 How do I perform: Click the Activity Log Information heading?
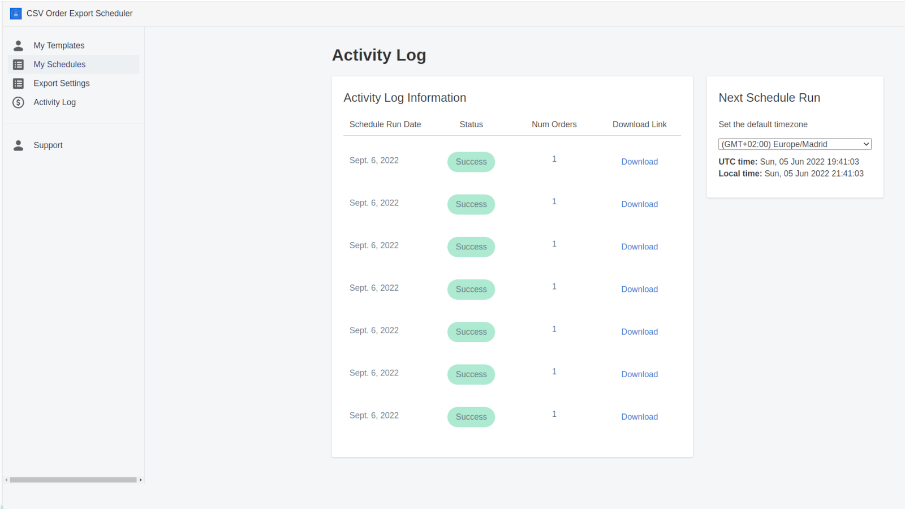coord(405,98)
